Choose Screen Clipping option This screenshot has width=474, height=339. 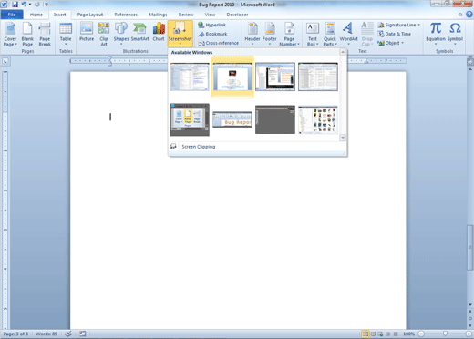[x=199, y=147]
